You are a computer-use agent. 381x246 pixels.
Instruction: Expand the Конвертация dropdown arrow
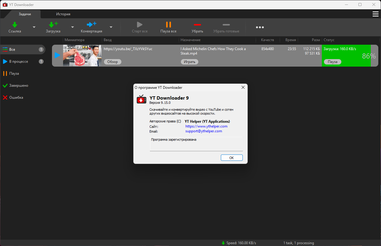pyautogui.click(x=111, y=27)
